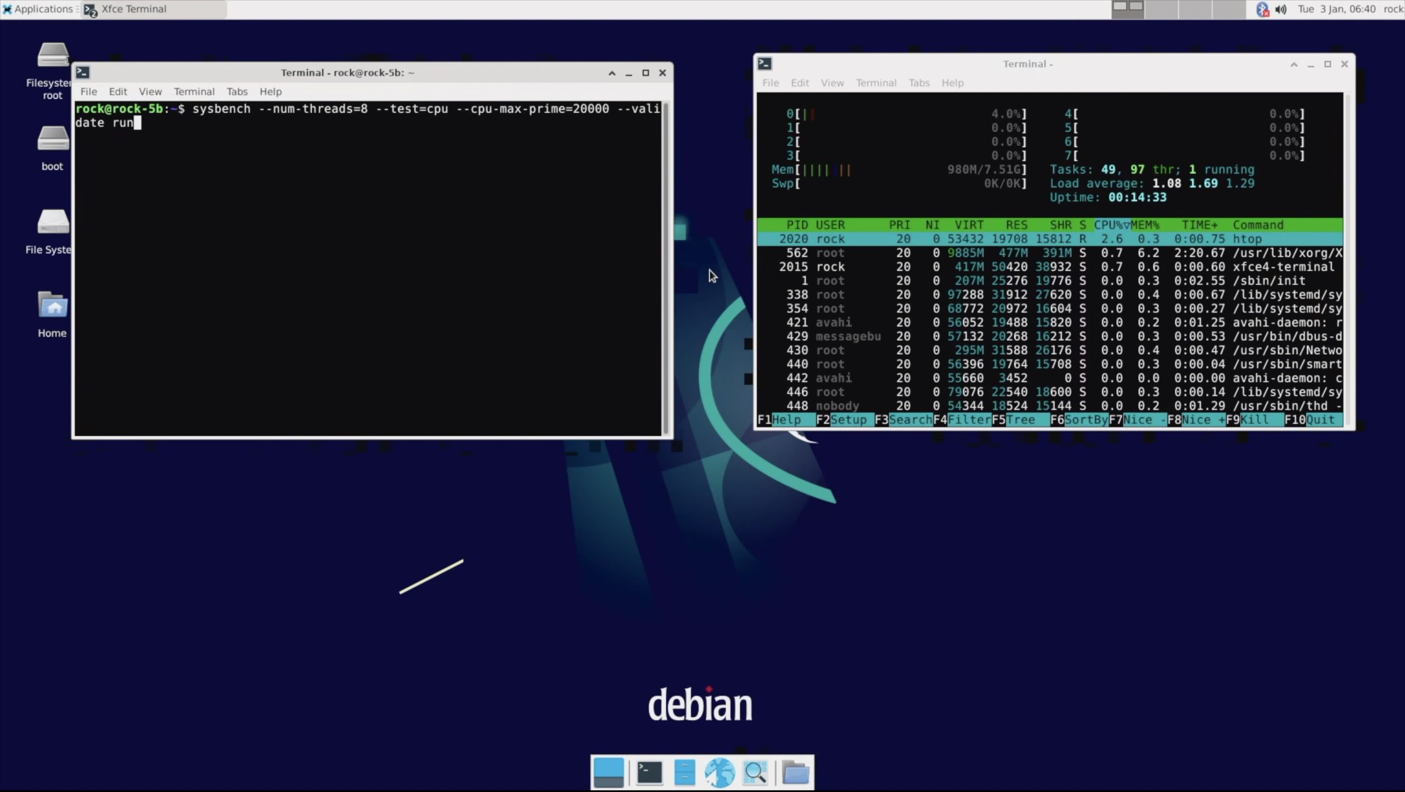Open the Applications menu
1405x792 pixels.
[x=38, y=9]
